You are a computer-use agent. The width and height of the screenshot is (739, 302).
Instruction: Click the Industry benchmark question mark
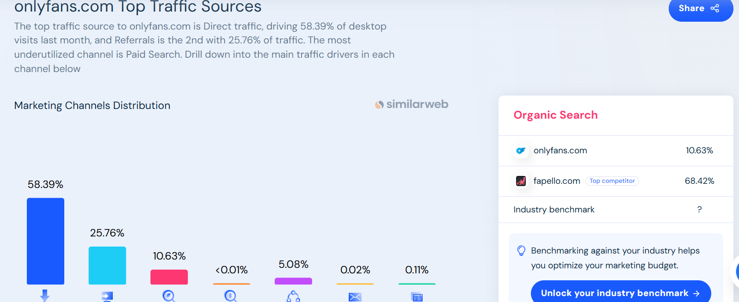[x=699, y=210]
